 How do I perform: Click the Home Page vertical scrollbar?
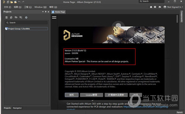pyautogui.click(x=177, y=19)
